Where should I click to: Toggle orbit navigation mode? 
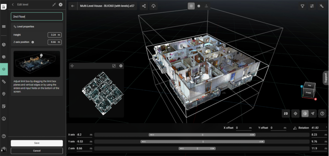click(x=305, y=113)
